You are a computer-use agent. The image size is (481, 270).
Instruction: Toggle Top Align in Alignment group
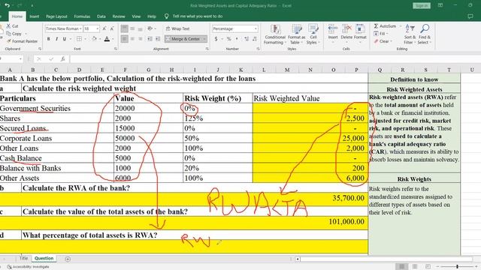click(x=124, y=28)
